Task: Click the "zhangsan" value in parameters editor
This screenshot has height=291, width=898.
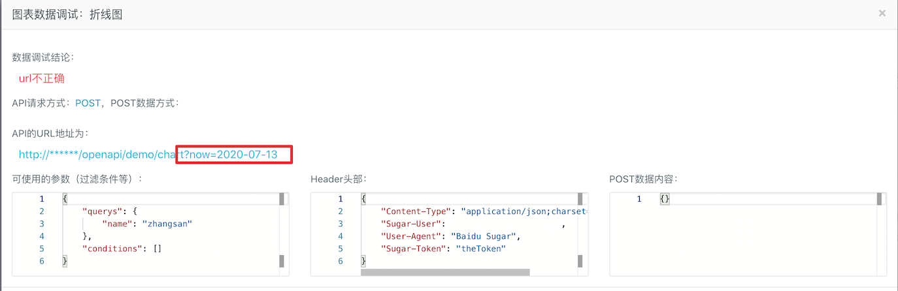Action: coord(167,224)
